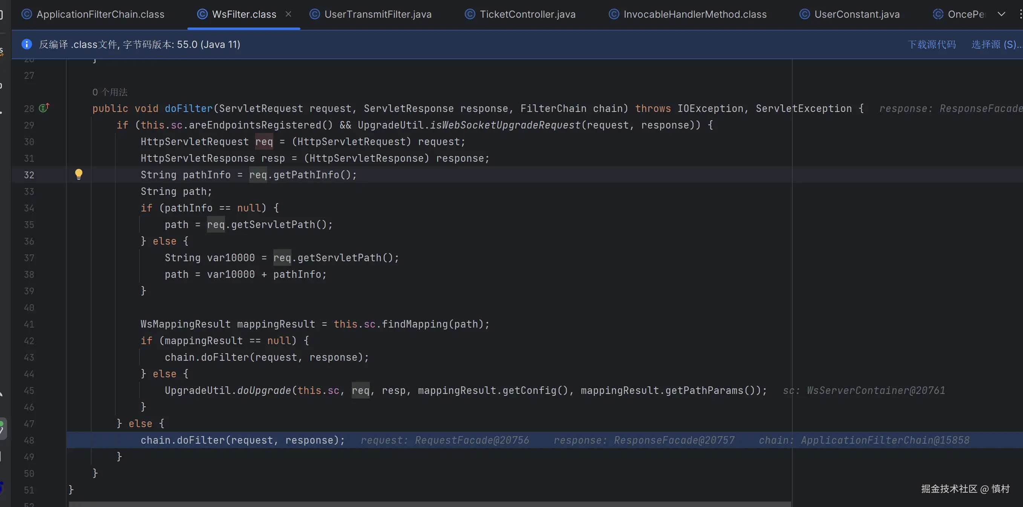Screen dimensions: 1023x507
Task: Click the 0 个用法 usages hint
Action: pyautogui.click(x=110, y=92)
